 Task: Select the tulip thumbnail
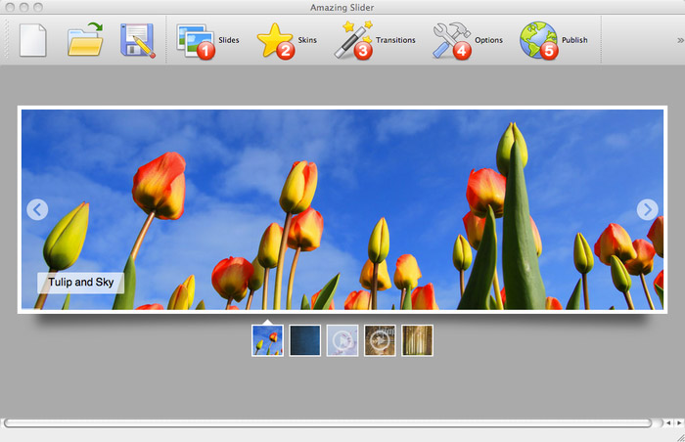(x=267, y=340)
